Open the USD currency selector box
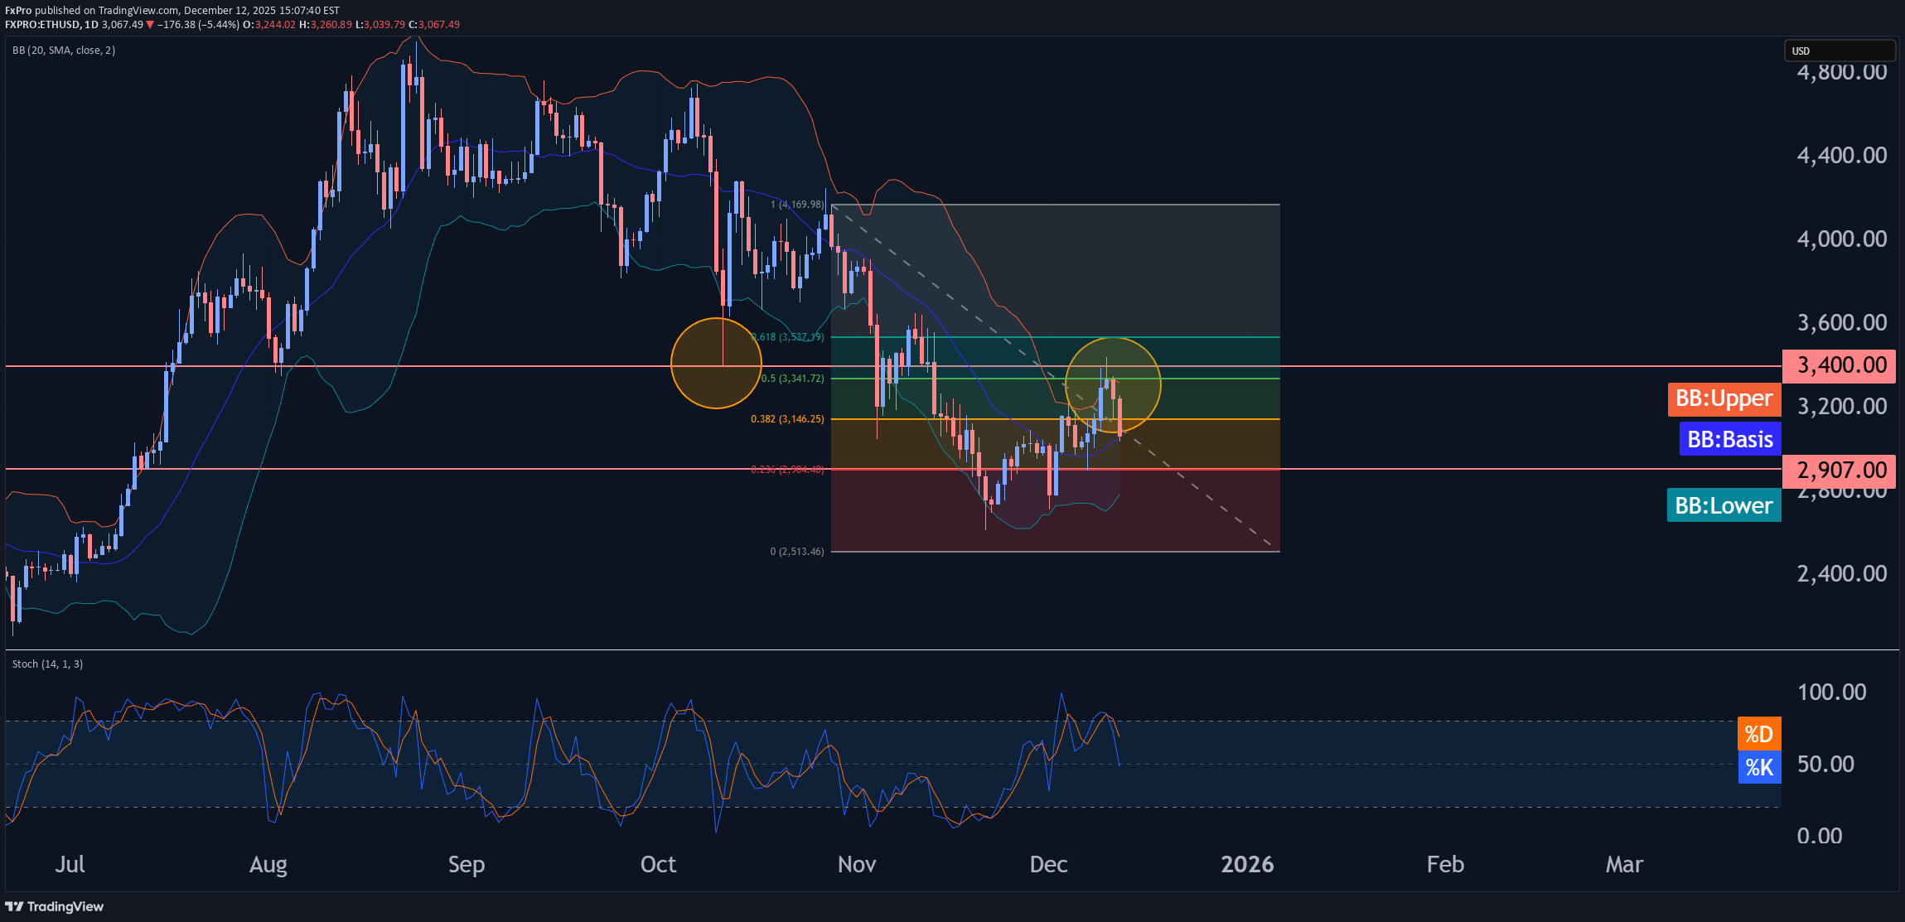Screen dimensions: 1905x922 [x=1838, y=51]
